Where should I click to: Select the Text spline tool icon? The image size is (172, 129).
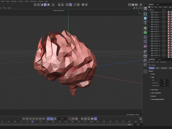pyautogui.click(x=145, y=23)
